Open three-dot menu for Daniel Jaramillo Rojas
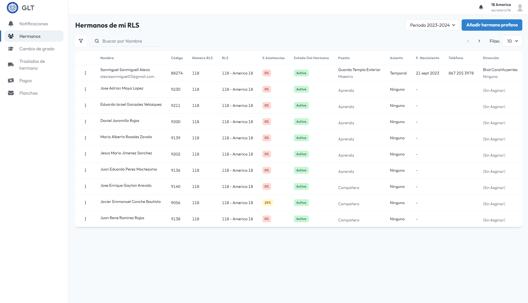Viewport: 528px width, 303px height. [85, 122]
